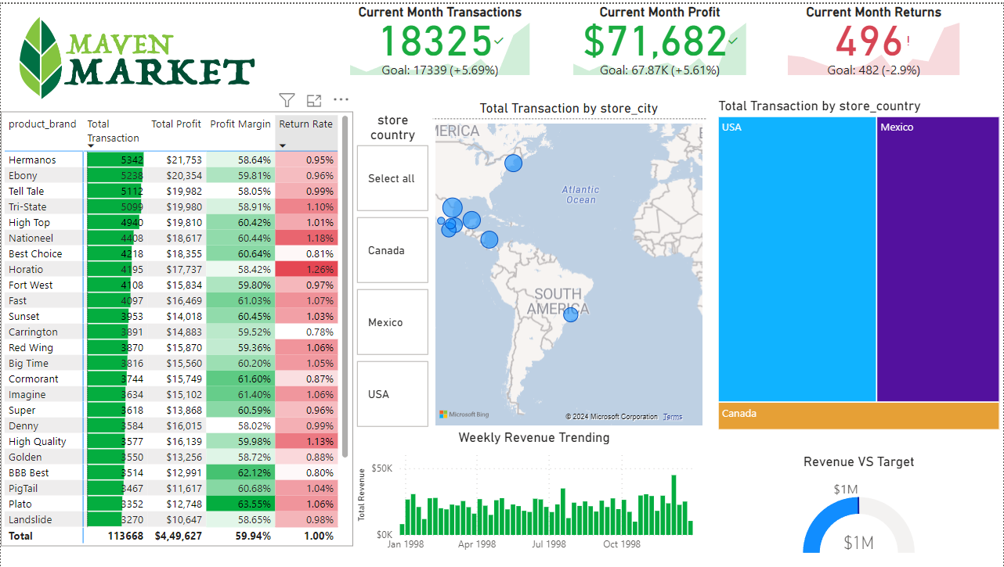Viewport: 1004px width, 567px height.
Task: Click the Microsoft Bing logo on the map
Action: 464,414
